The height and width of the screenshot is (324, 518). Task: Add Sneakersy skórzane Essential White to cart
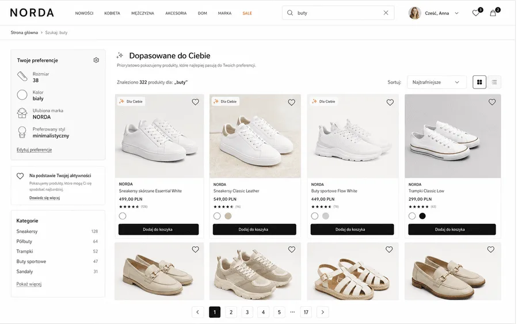[x=159, y=229]
